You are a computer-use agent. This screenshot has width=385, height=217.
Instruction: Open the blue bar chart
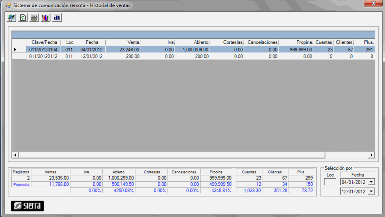(57, 18)
